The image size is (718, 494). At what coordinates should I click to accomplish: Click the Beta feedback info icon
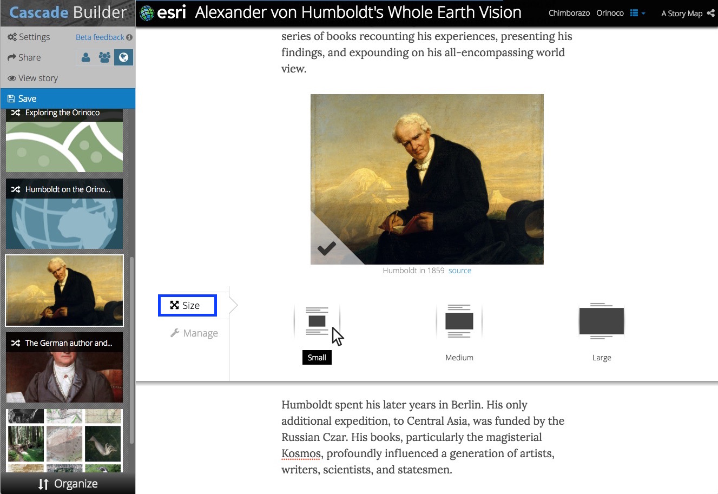pos(129,37)
